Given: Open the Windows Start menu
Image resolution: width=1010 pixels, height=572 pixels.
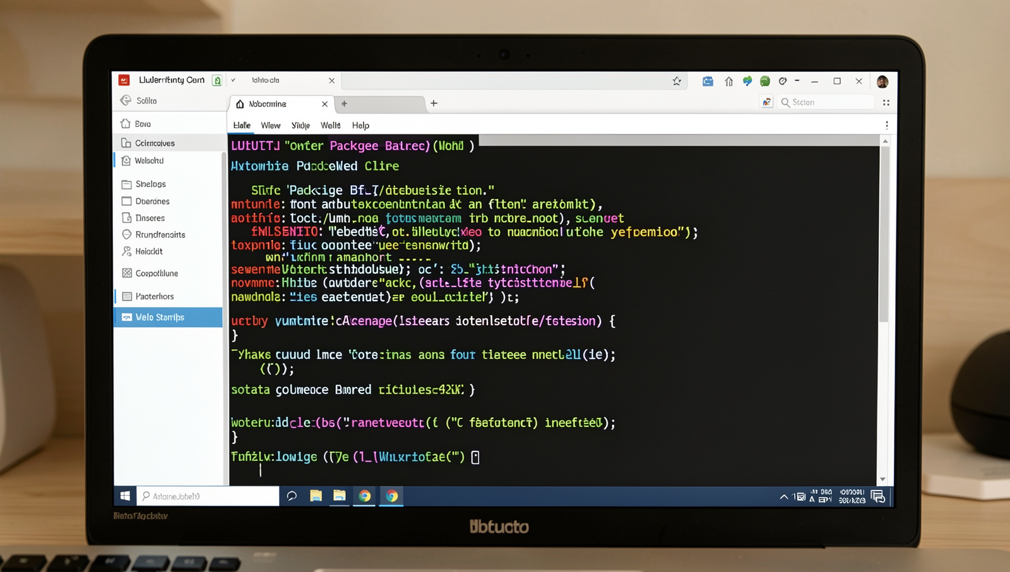Looking at the screenshot, I should click(125, 496).
